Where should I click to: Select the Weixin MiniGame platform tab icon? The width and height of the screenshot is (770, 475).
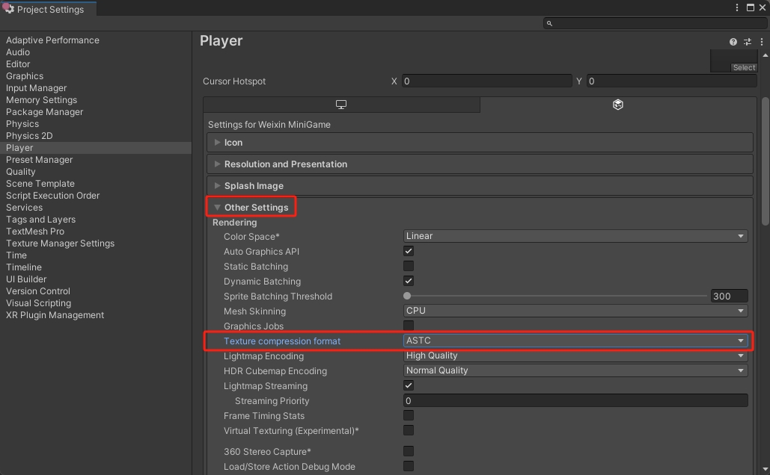(617, 105)
